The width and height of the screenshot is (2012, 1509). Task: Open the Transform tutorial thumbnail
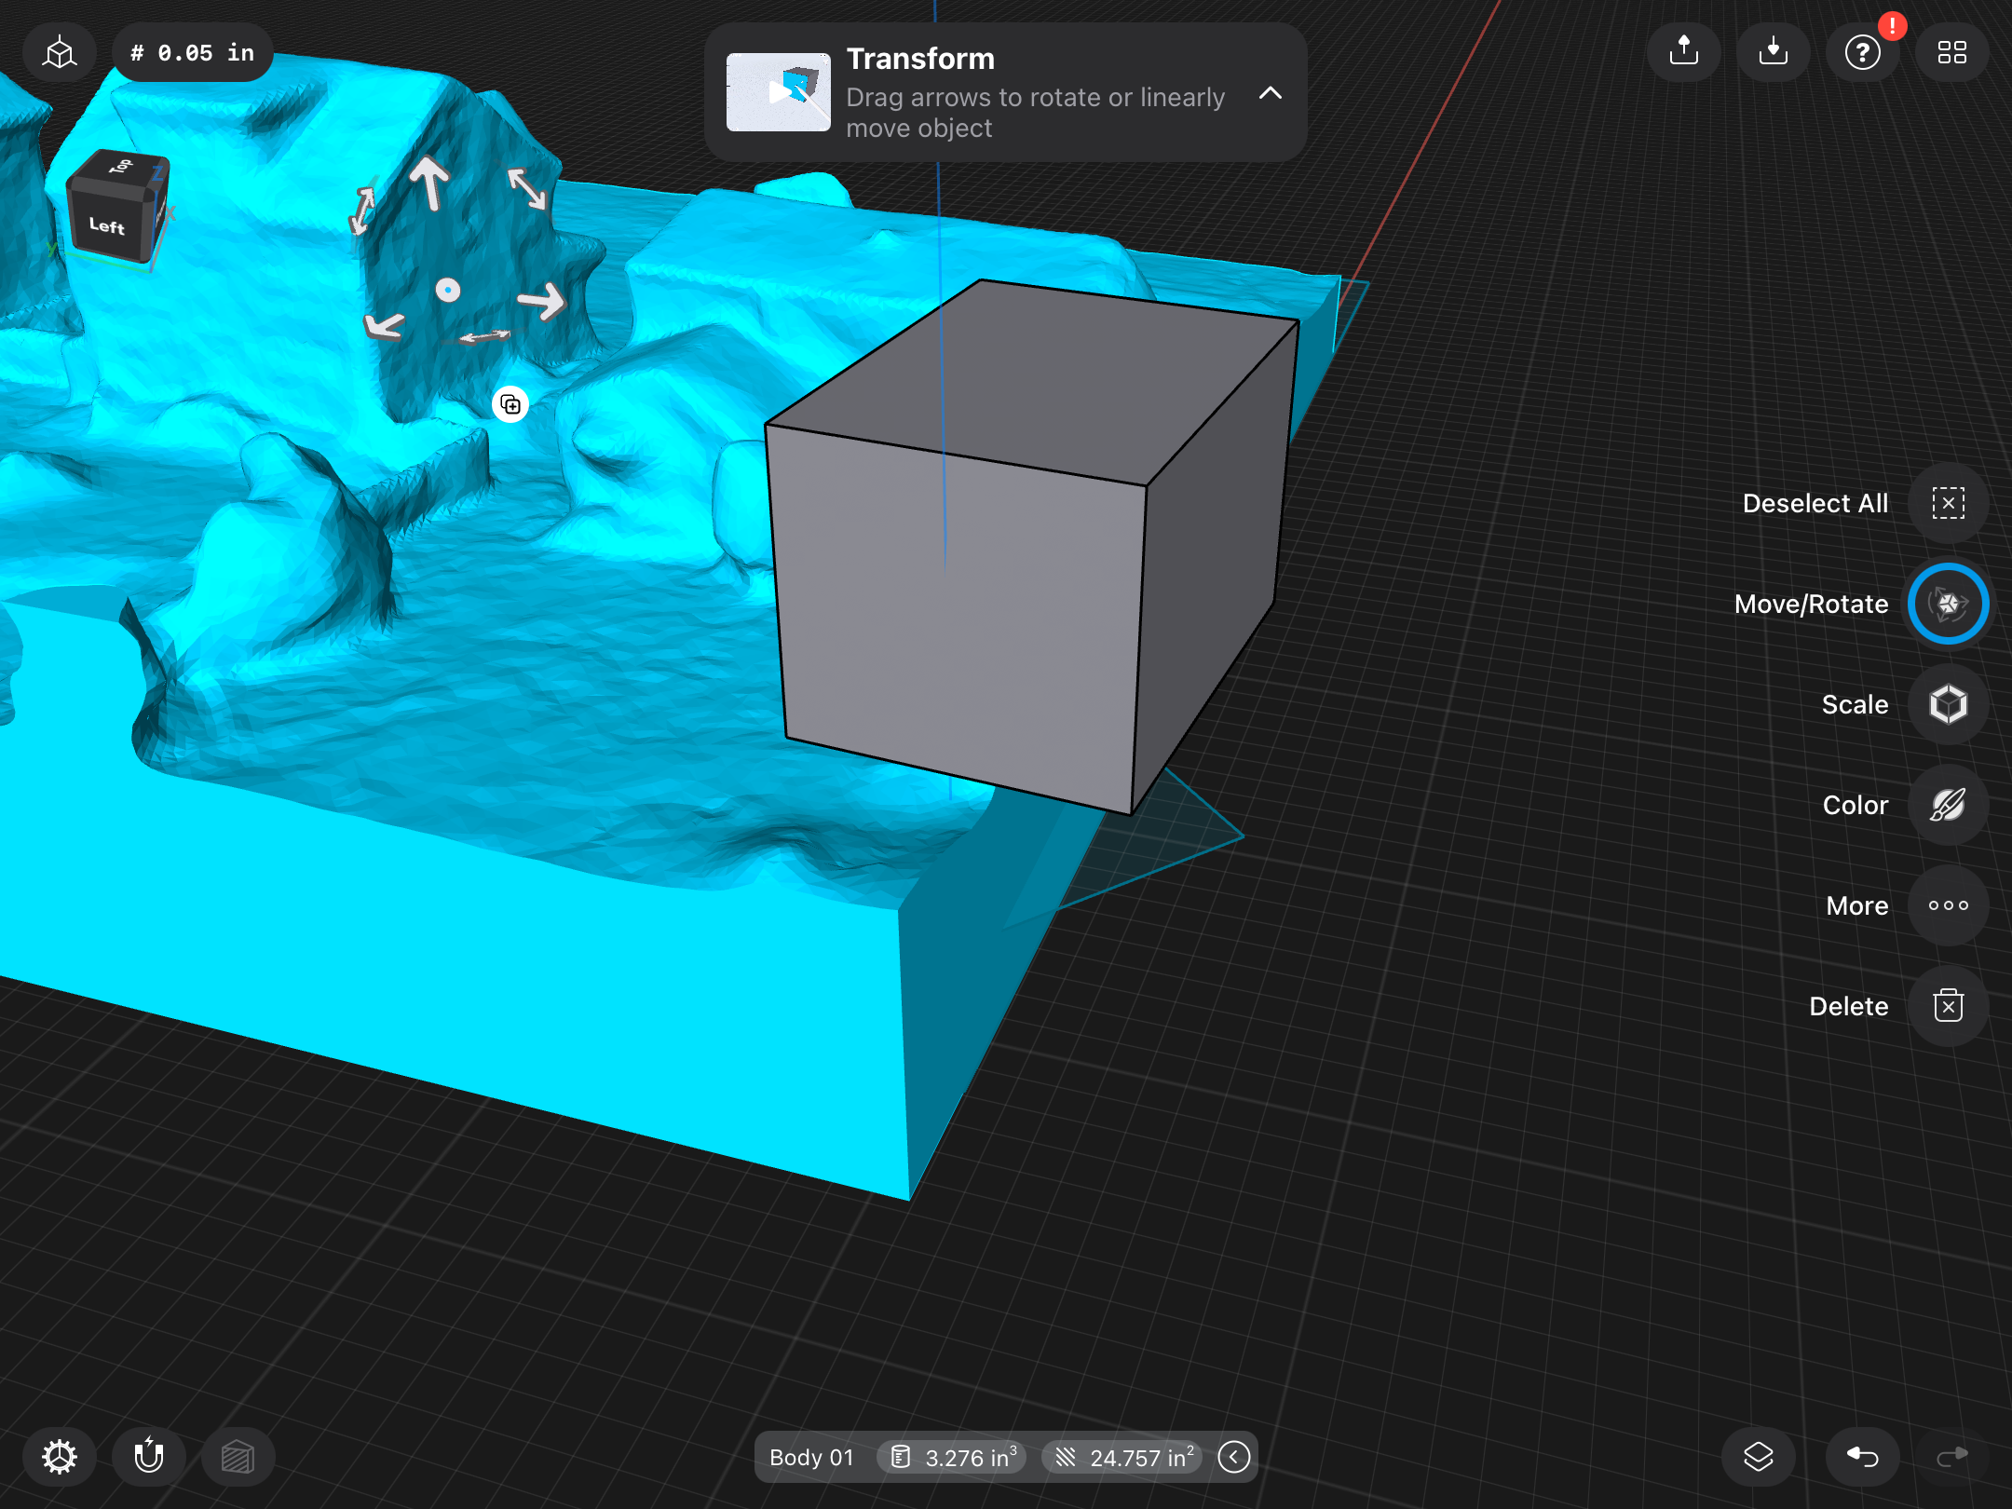[x=779, y=92]
